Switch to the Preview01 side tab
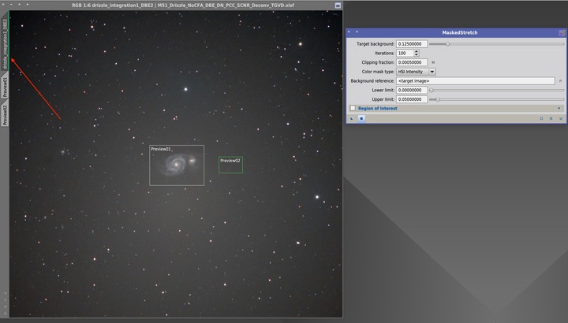Image resolution: width=568 pixels, height=323 pixels. tap(5, 86)
